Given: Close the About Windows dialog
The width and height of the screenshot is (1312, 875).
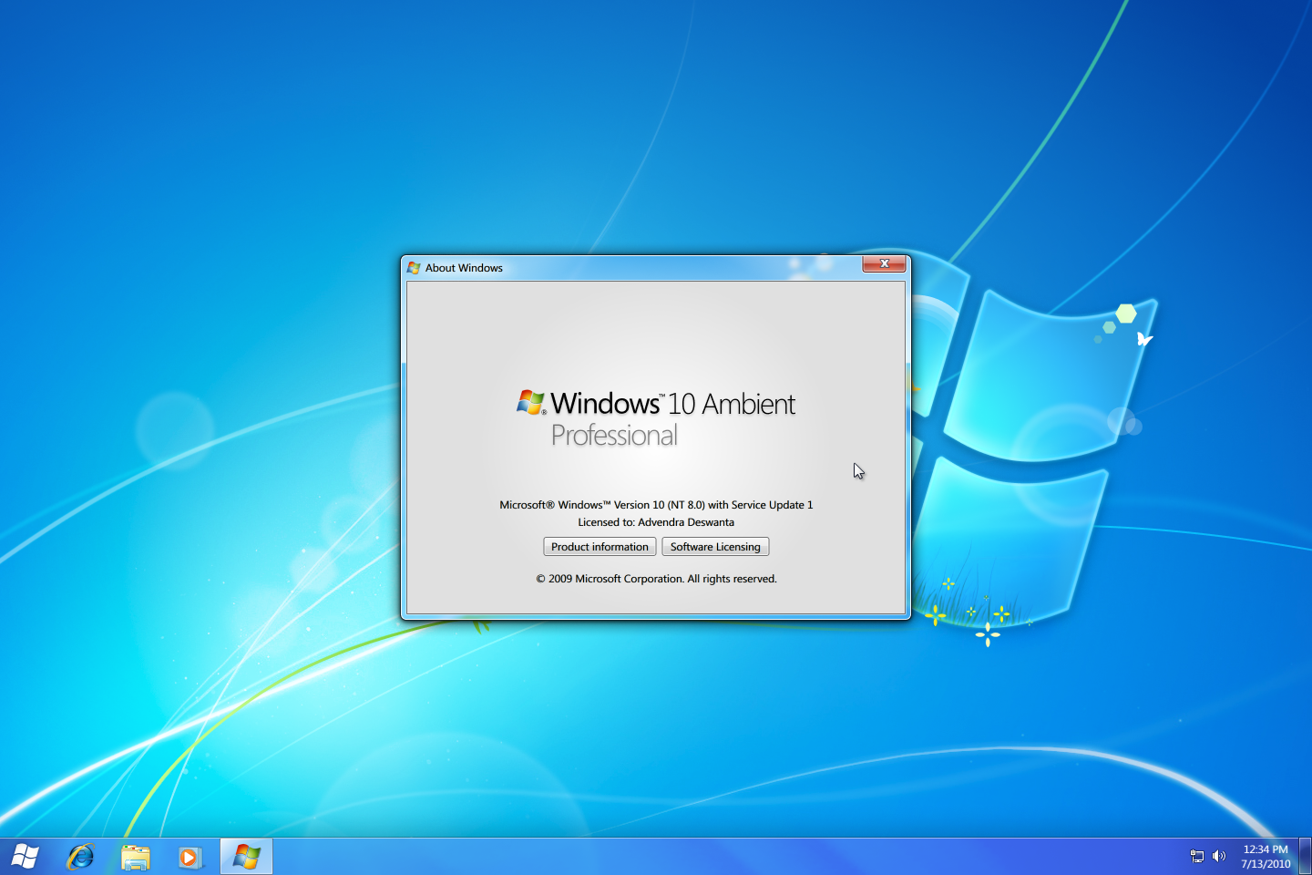Looking at the screenshot, I should [x=884, y=264].
